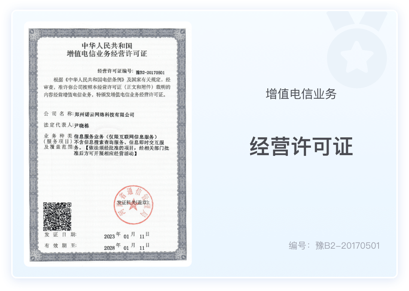
Task: Click the 增值电信业务经营许可证 certificate subtitle
Action: coord(107,54)
